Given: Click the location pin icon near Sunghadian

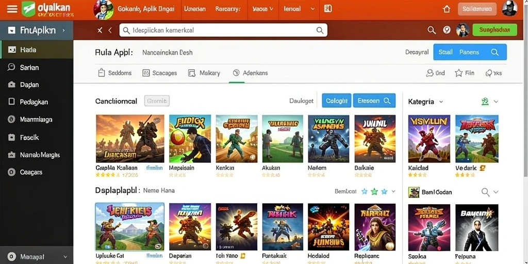Looking at the screenshot, I should coord(447,30).
